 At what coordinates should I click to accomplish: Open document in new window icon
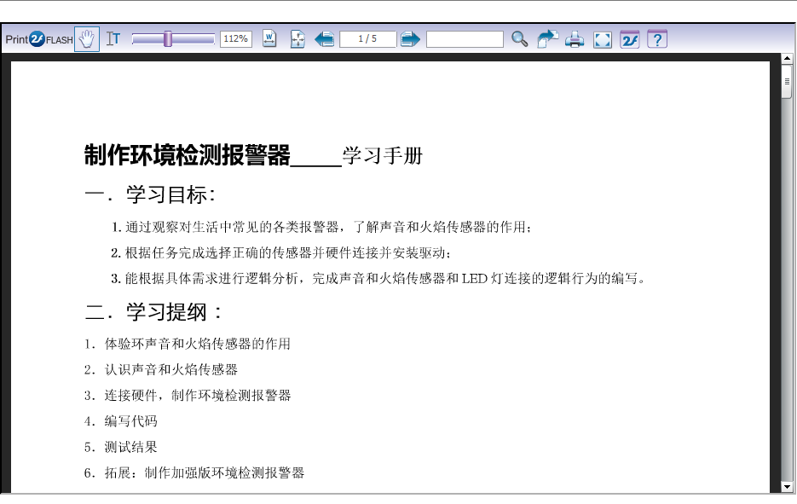pyautogui.click(x=547, y=39)
